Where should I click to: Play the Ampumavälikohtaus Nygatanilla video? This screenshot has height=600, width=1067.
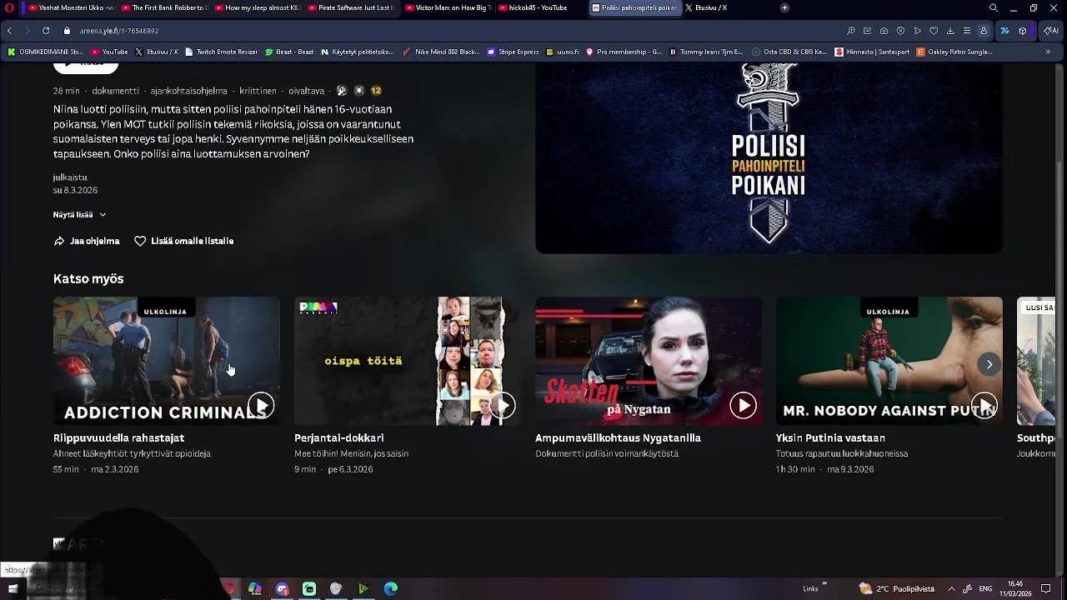point(743,406)
